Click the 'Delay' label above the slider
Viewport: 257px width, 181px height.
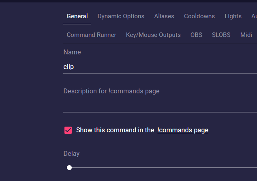(71, 154)
